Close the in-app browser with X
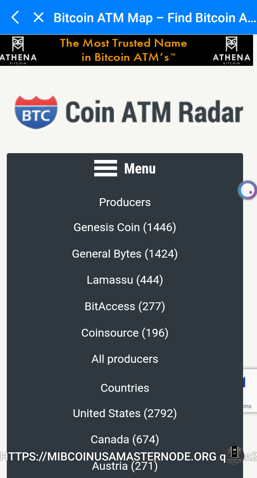 tap(39, 17)
